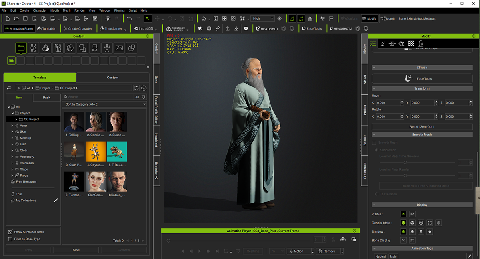This screenshot has width=480, height=259.
Task: Open the head profile Modify tab icon
Action: point(420,44)
